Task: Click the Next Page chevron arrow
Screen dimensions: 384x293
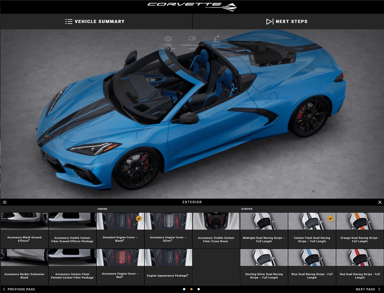Action: pyautogui.click(x=379, y=289)
